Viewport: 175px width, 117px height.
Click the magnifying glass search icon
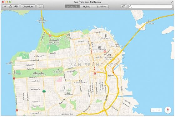pos(131,7)
